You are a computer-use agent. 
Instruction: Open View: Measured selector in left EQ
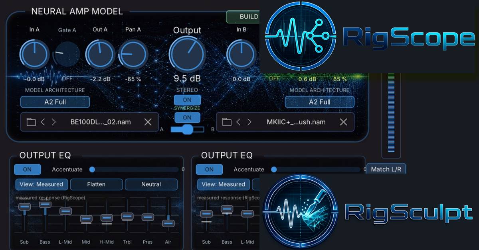coord(42,184)
